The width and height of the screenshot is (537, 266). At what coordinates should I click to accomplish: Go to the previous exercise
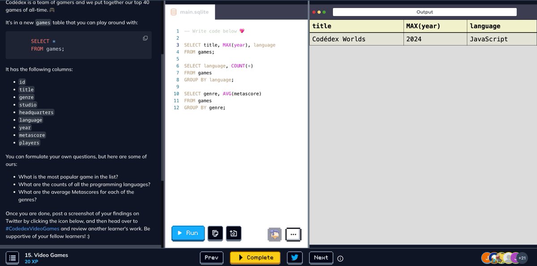coord(211,258)
